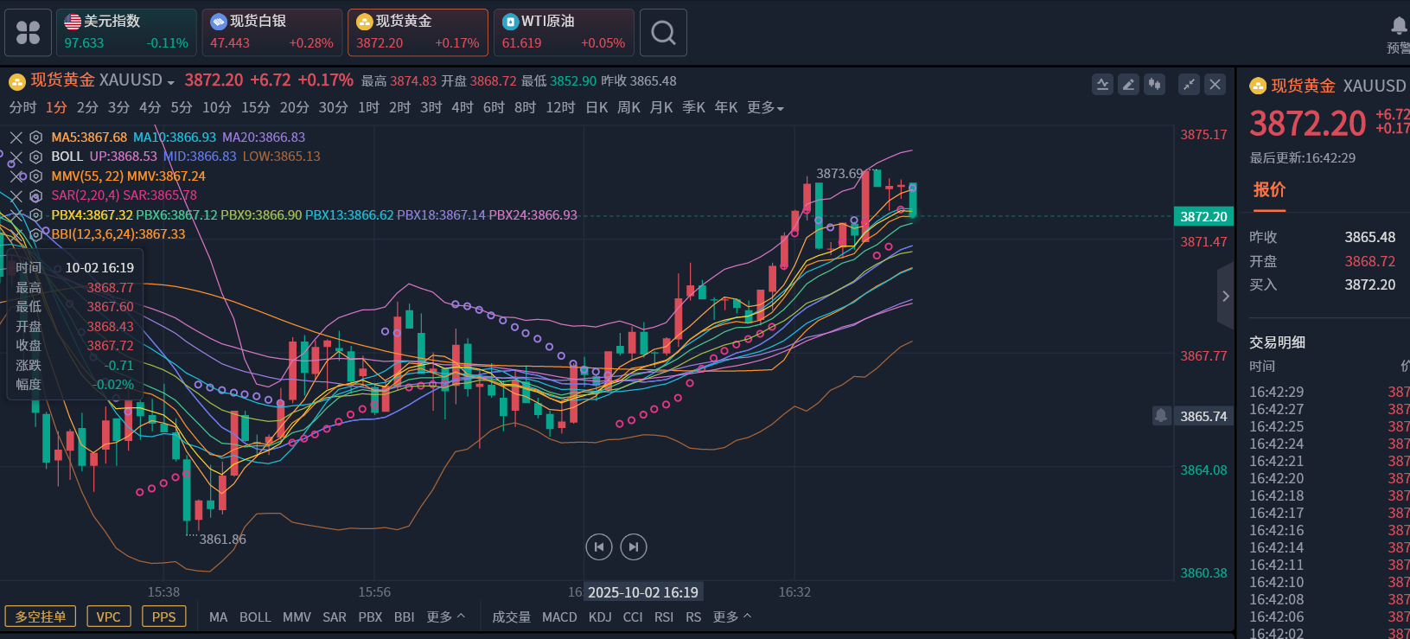
Task: Open the drawing pencil tool
Action: [x=1128, y=84]
